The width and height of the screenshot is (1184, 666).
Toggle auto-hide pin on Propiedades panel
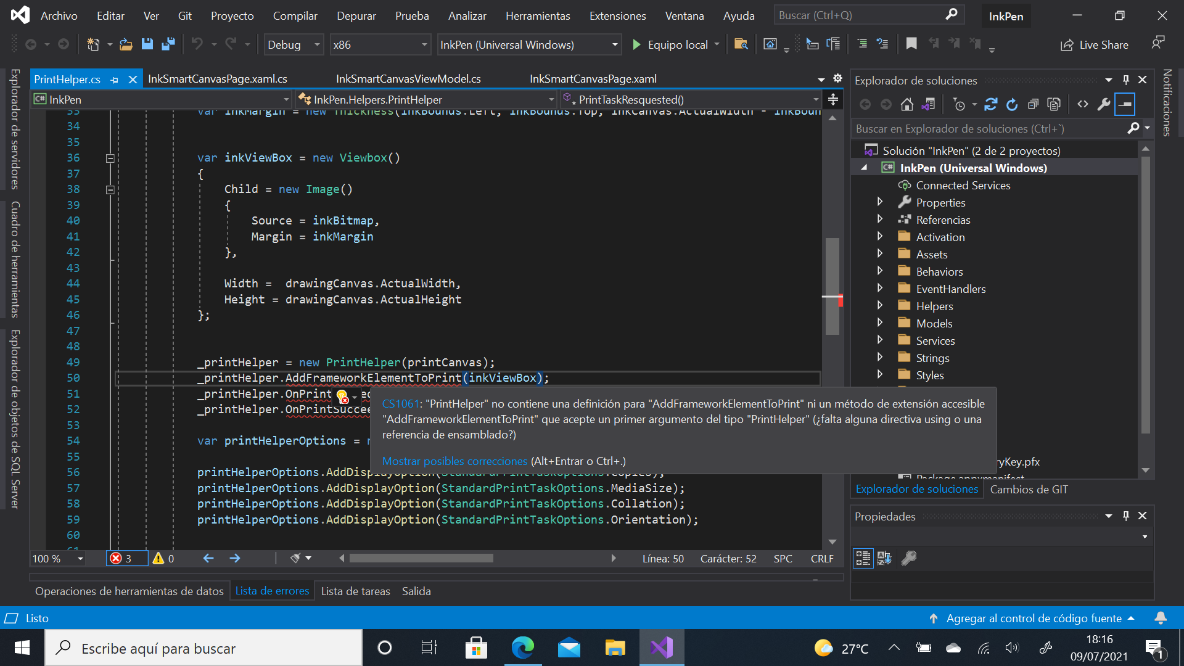1125,516
